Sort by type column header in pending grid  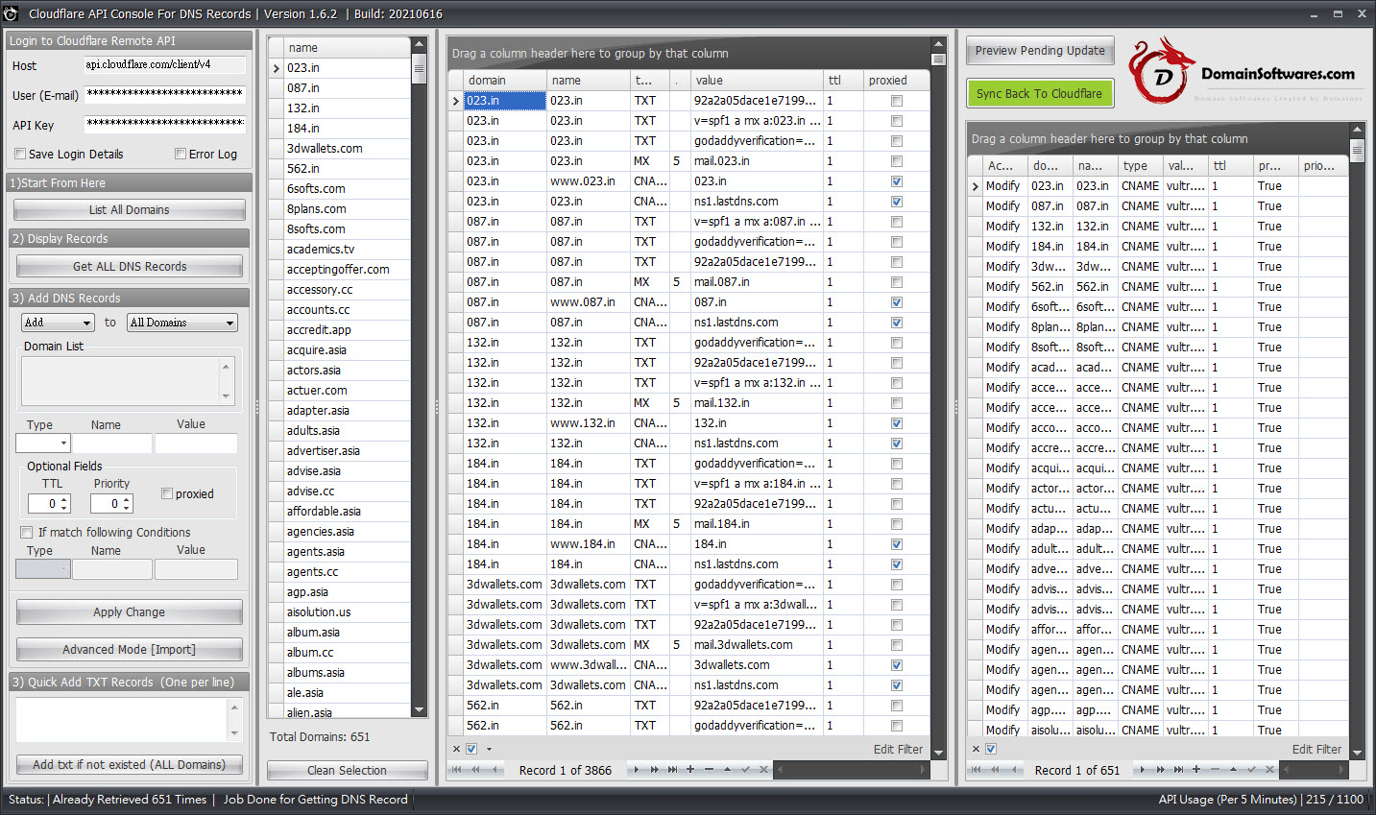tap(1140, 166)
